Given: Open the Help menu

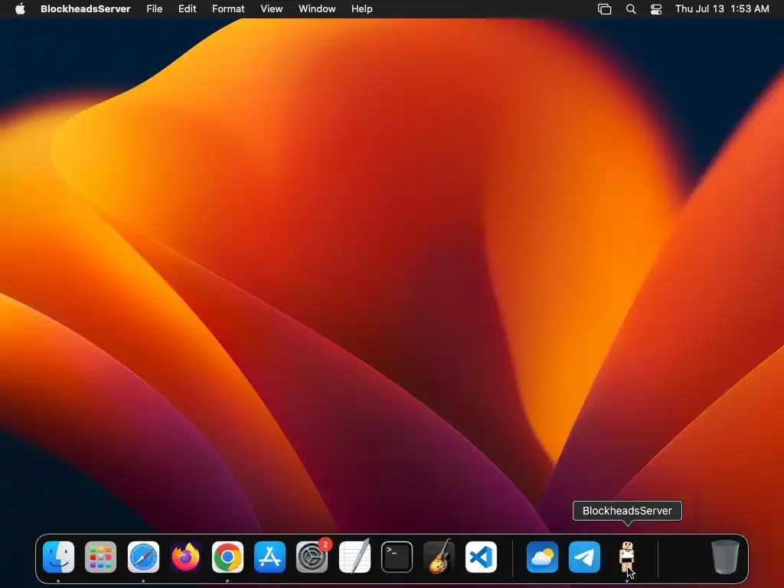Looking at the screenshot, I should (362, 8).
